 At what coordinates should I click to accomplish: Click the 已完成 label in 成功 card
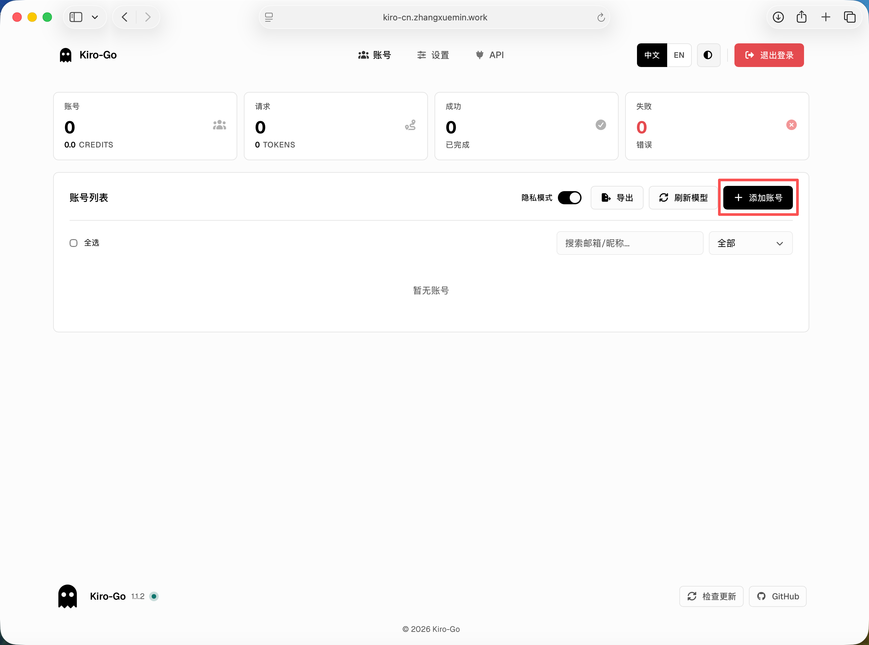coord(457,145)
